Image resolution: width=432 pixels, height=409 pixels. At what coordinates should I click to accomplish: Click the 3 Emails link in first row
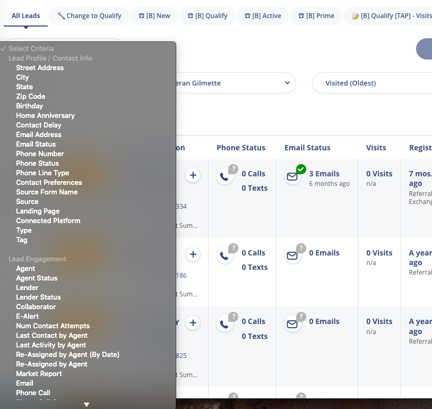[x=324, y=174]
